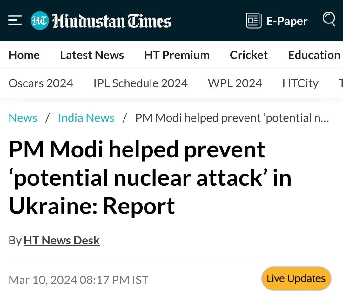Click the E-Paper text label
Screen dimensions: 343x299
pyautogui.click(x=287, y=21)
